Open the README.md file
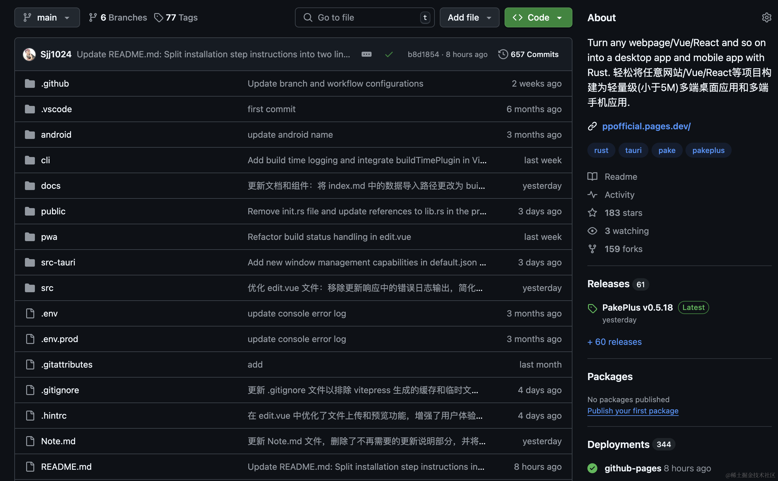Image resolution: width=778 pixels, height=481 pixels. coord(66,466)
